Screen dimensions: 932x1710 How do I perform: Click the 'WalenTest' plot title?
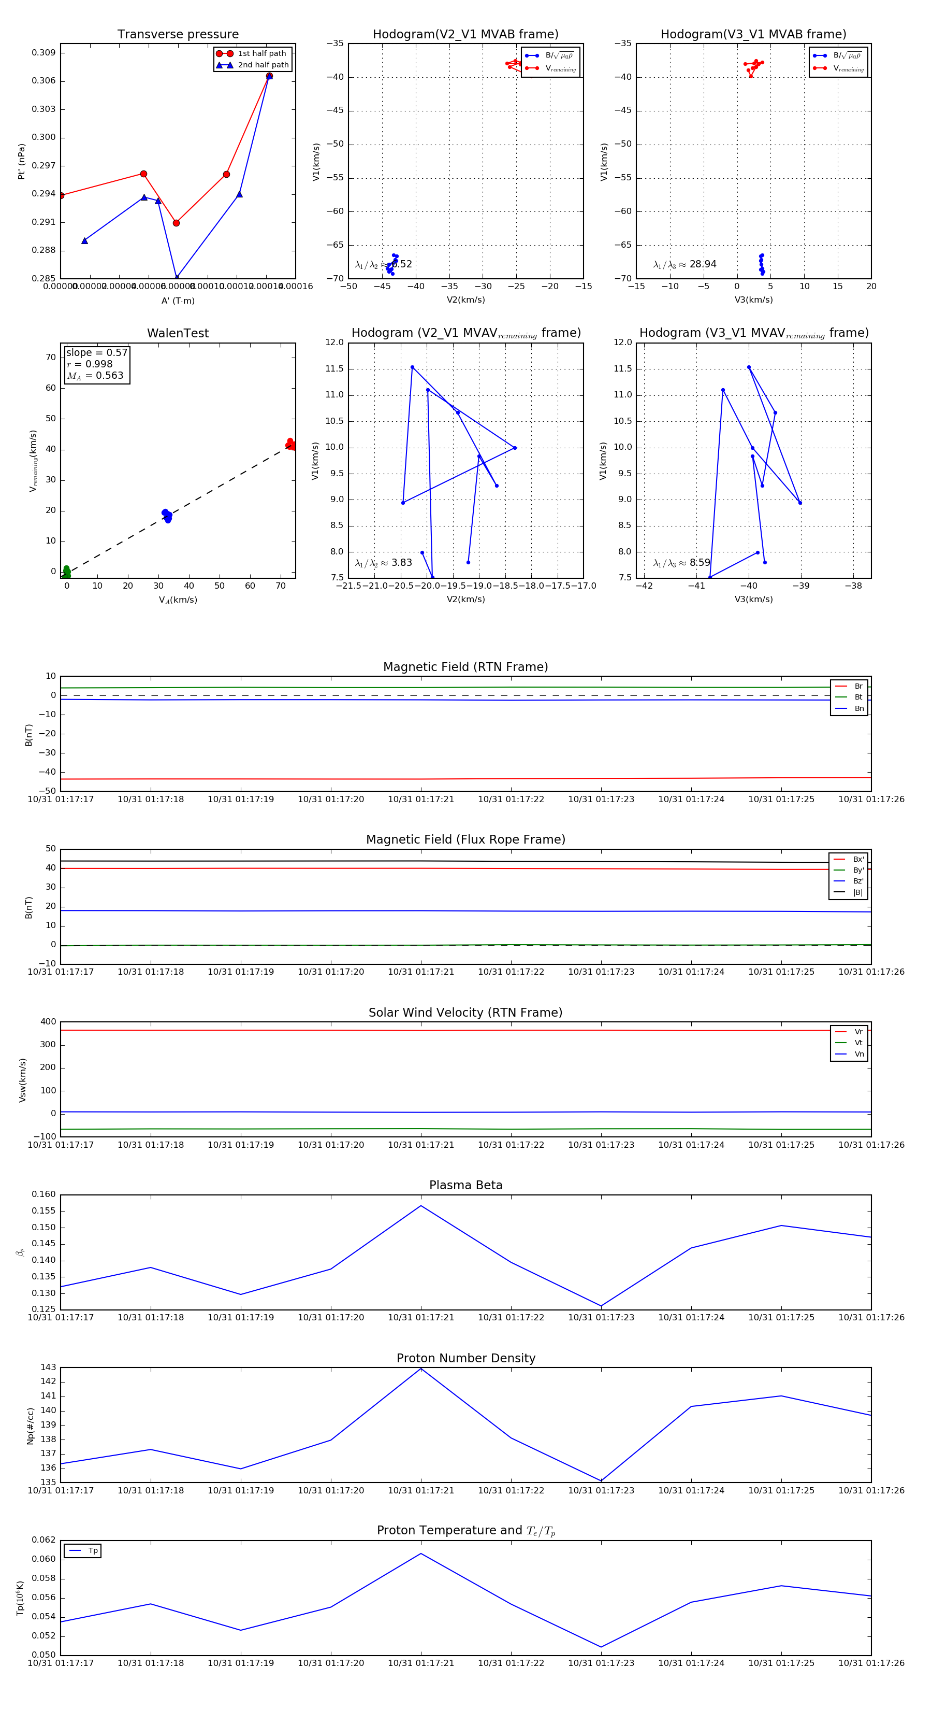[178, 333]
